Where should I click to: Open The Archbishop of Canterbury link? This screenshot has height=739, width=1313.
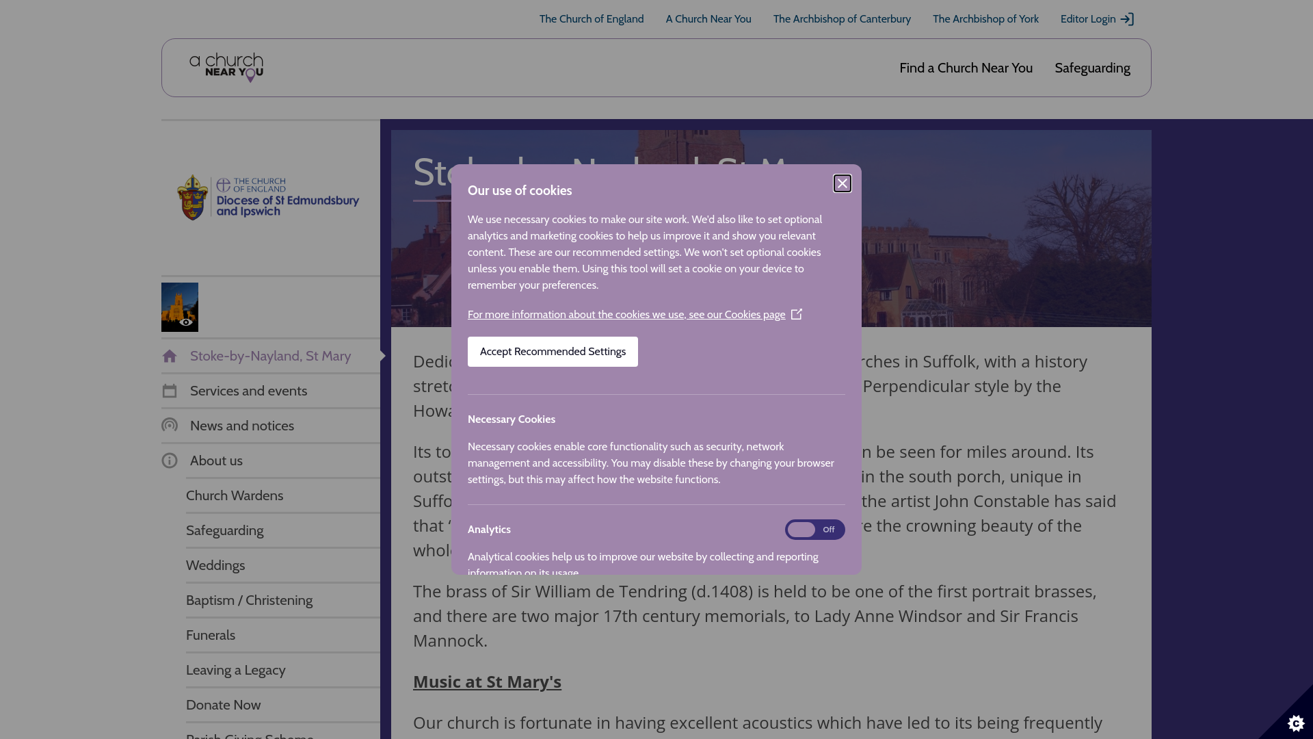click(x=842, y=19)
